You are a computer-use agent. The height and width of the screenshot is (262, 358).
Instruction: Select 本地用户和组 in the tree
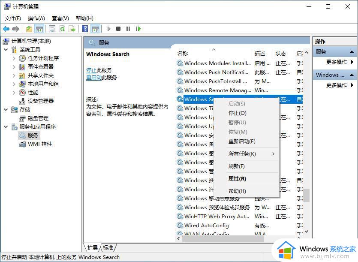coord(43,84)
